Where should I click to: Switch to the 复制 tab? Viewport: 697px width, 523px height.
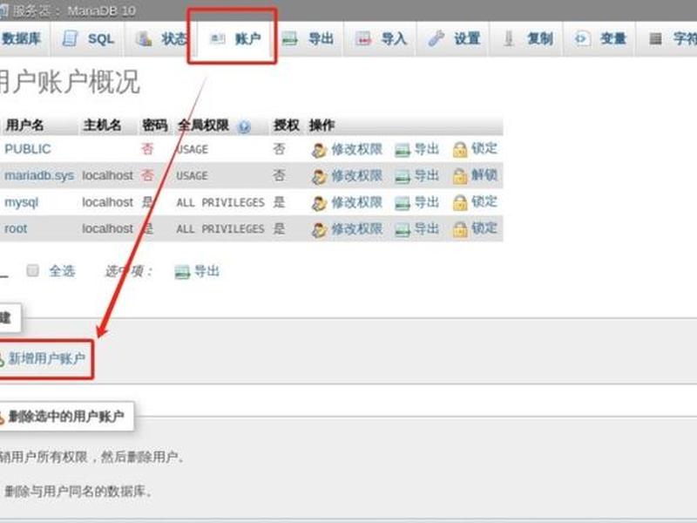(x=526, y=39)
